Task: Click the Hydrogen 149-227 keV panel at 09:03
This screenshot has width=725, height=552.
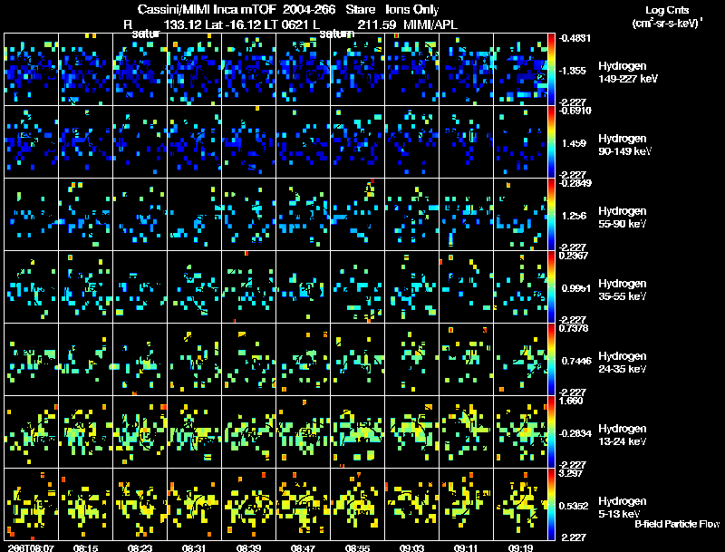Action: [x=412, y=70]
